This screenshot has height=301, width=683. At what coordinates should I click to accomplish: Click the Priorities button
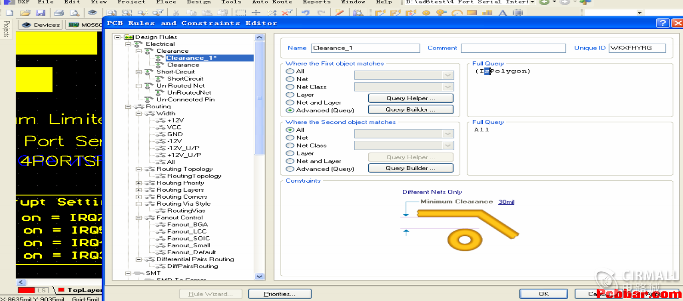pos(279,294)
